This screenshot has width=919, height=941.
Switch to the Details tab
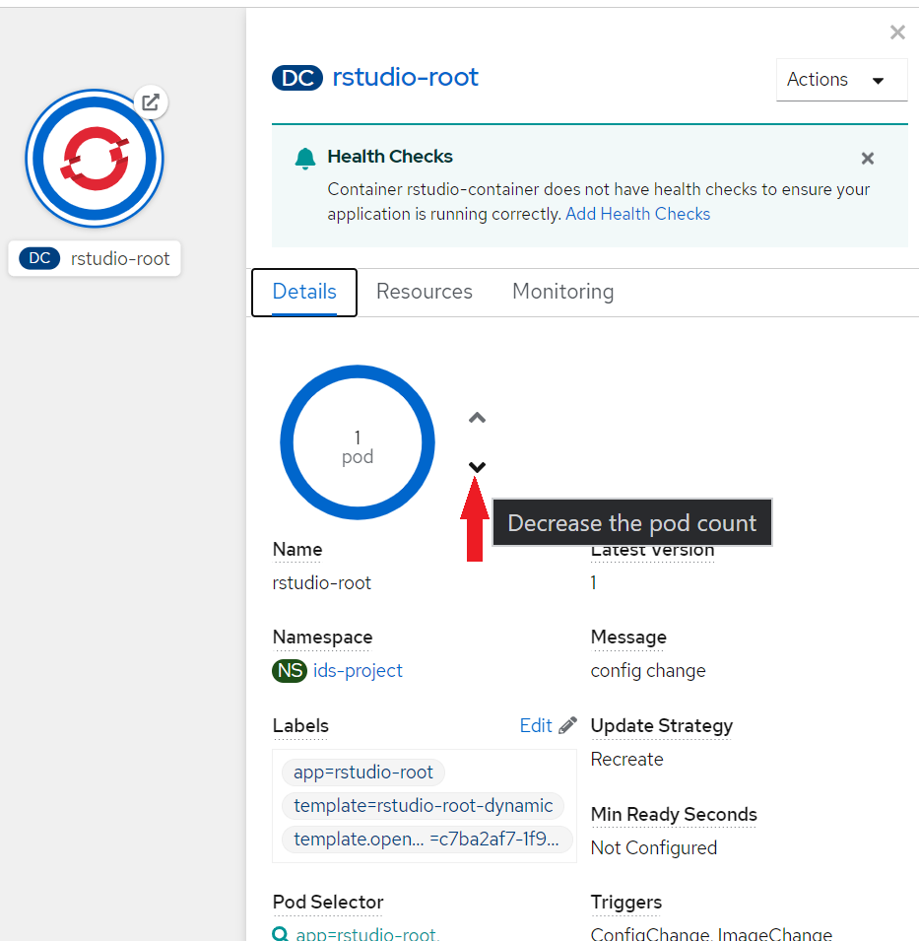tap(304, 292)
